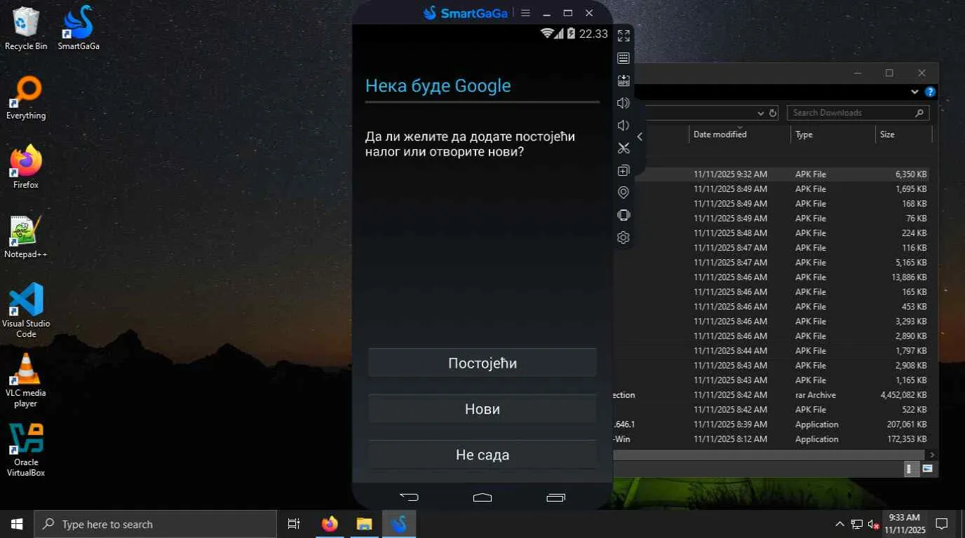Click the shake device icon in SmartGaGa
The width and height of the screenshot is (965, 538).
pos(623,215)
